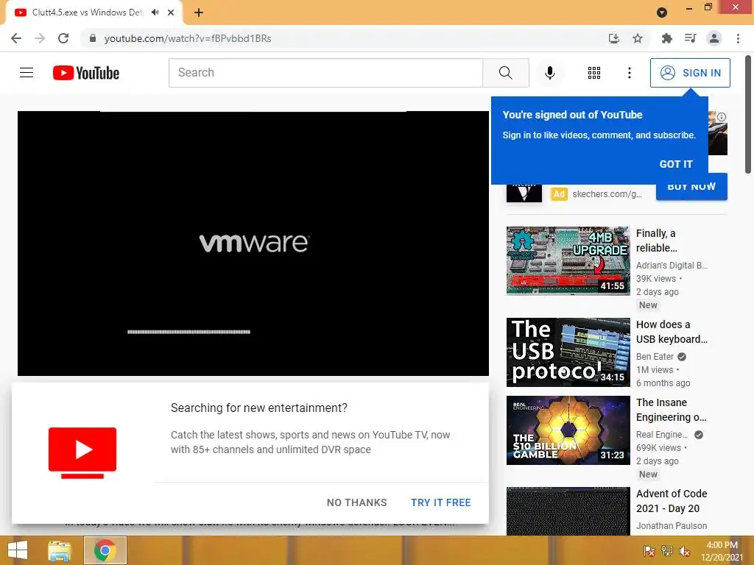Open Chrome profile avatar
This screenshot has width=754, height=565.
[714, 38]
